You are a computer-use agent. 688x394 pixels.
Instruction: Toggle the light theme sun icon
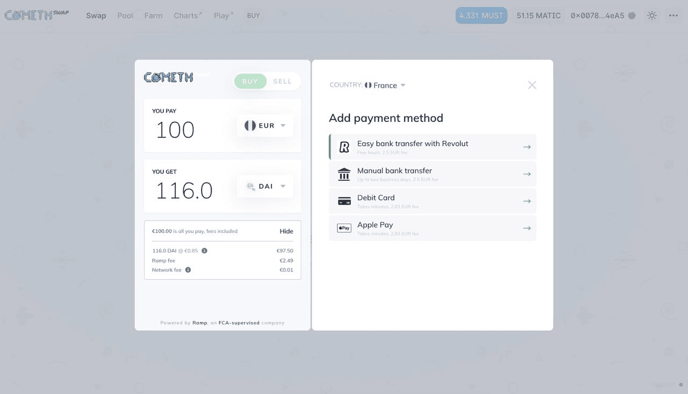pyautogui.click(x=652, y=16)
